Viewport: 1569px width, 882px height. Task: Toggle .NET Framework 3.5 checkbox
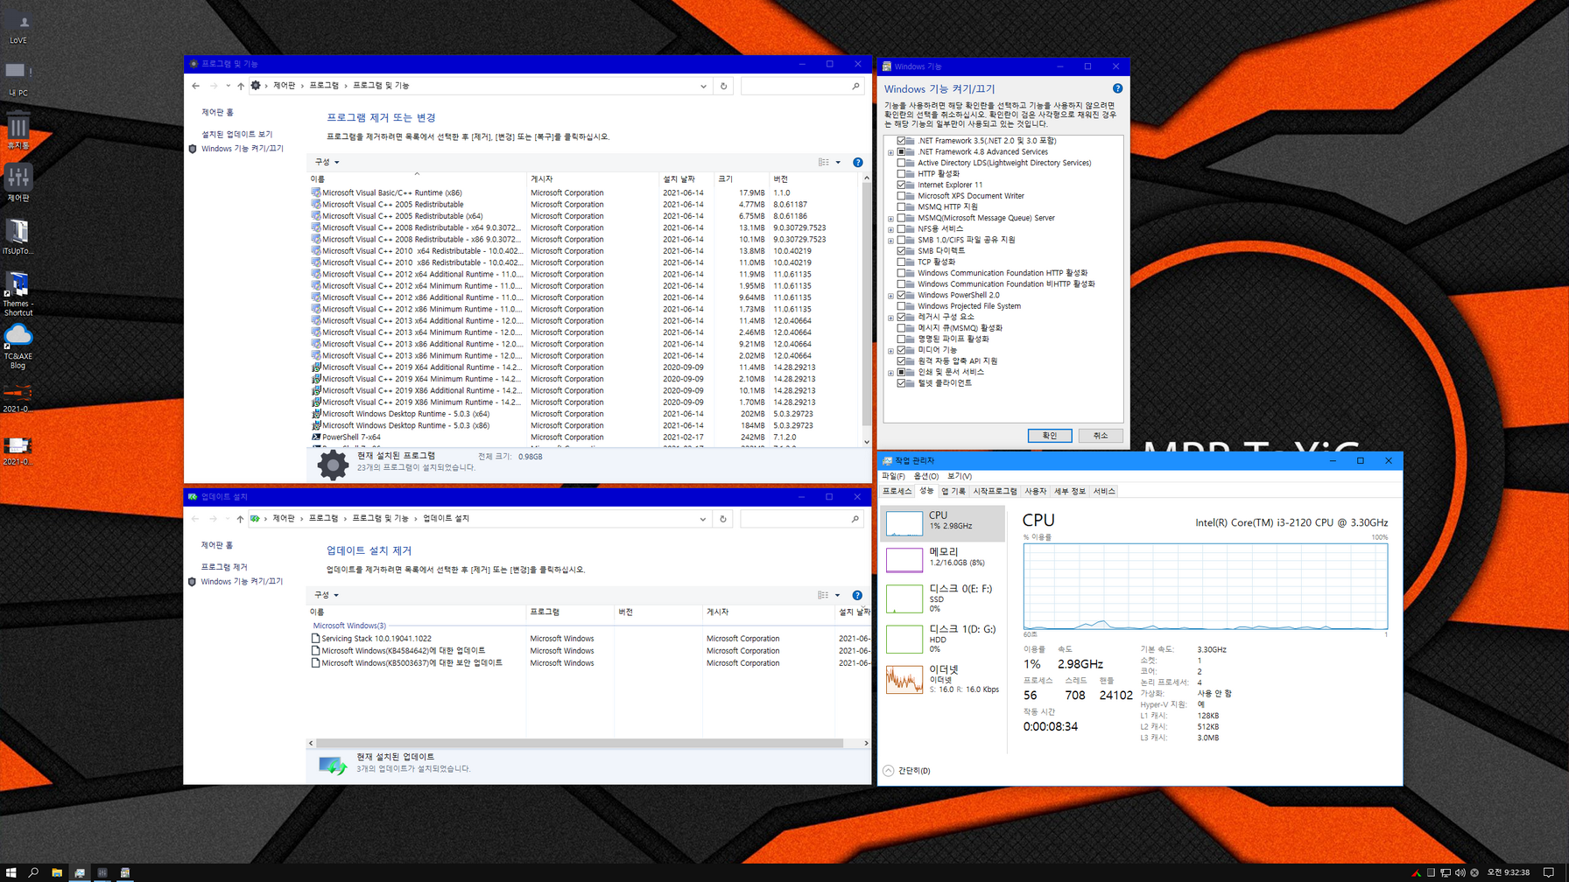(902, 141)
